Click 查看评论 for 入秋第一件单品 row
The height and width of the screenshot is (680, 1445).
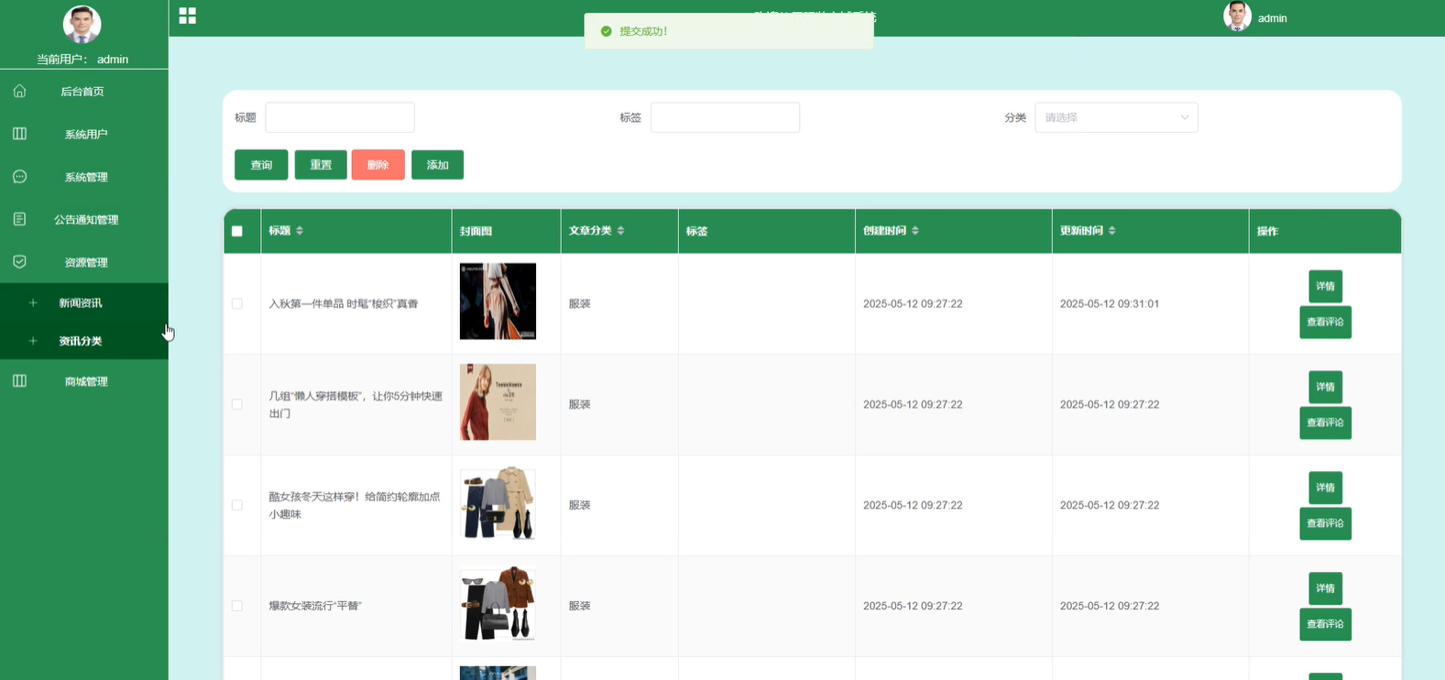(x=1325, y=322)
